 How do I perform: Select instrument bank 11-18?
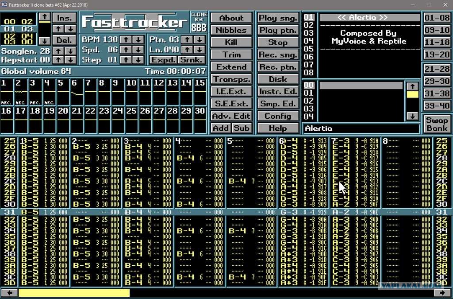437,43
